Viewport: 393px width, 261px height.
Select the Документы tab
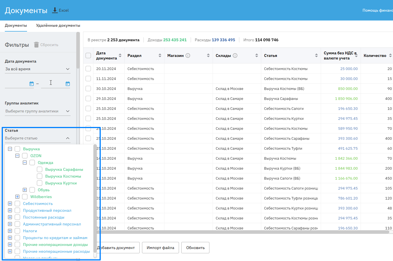(x=16, y=26)
